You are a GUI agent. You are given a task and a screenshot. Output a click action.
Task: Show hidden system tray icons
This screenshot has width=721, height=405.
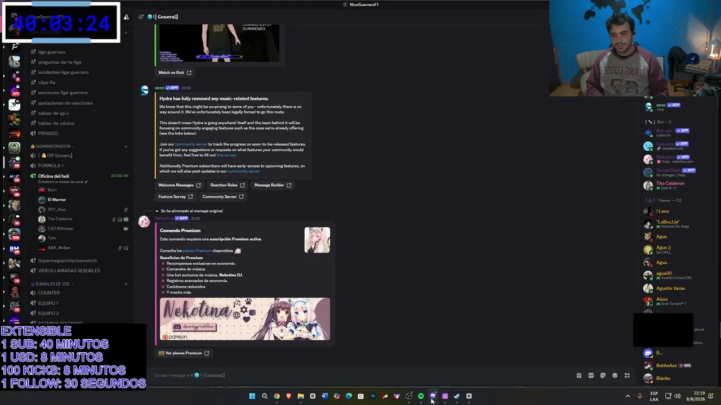coord(627,396)
